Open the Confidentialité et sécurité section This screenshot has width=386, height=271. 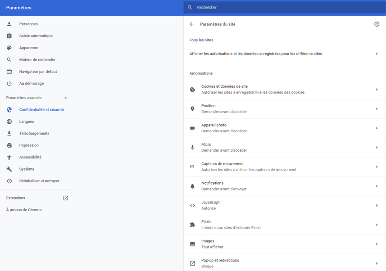[41, 109]
